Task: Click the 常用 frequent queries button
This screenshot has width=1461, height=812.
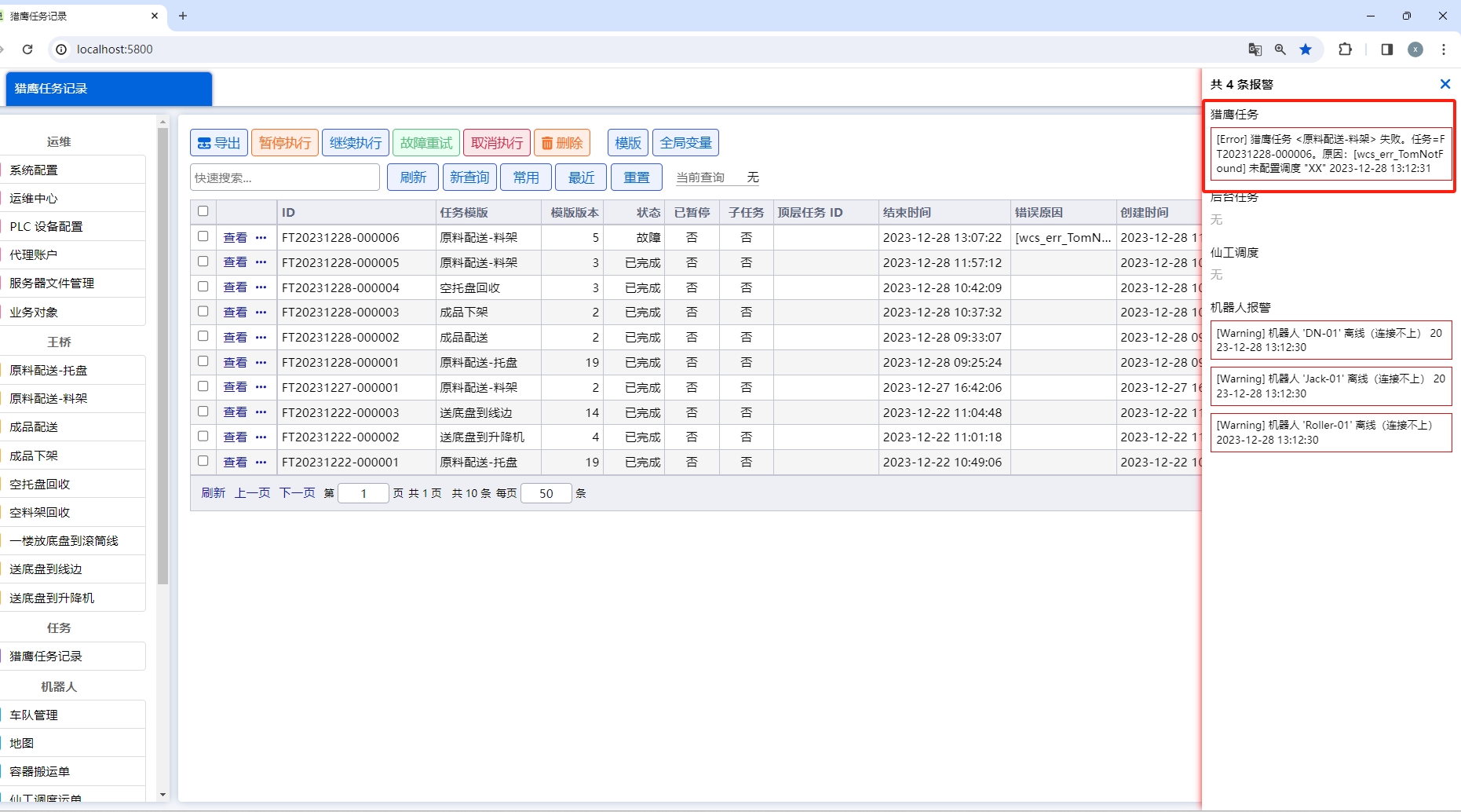Action: tap(526, 177)
